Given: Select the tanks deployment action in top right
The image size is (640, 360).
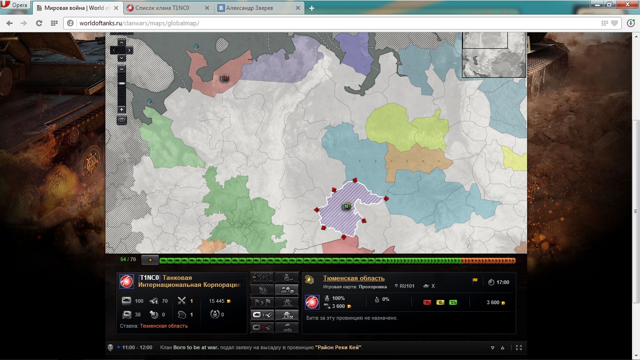Looking at the screenshot, I should click(287, 290).
